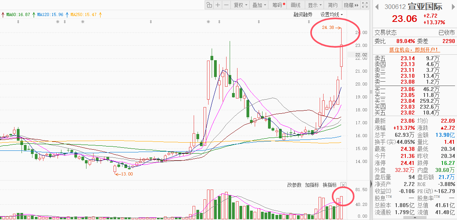Toggle the 隐藏 hide panel button
This screenshot has height=220, width=457.
(350, 5)
